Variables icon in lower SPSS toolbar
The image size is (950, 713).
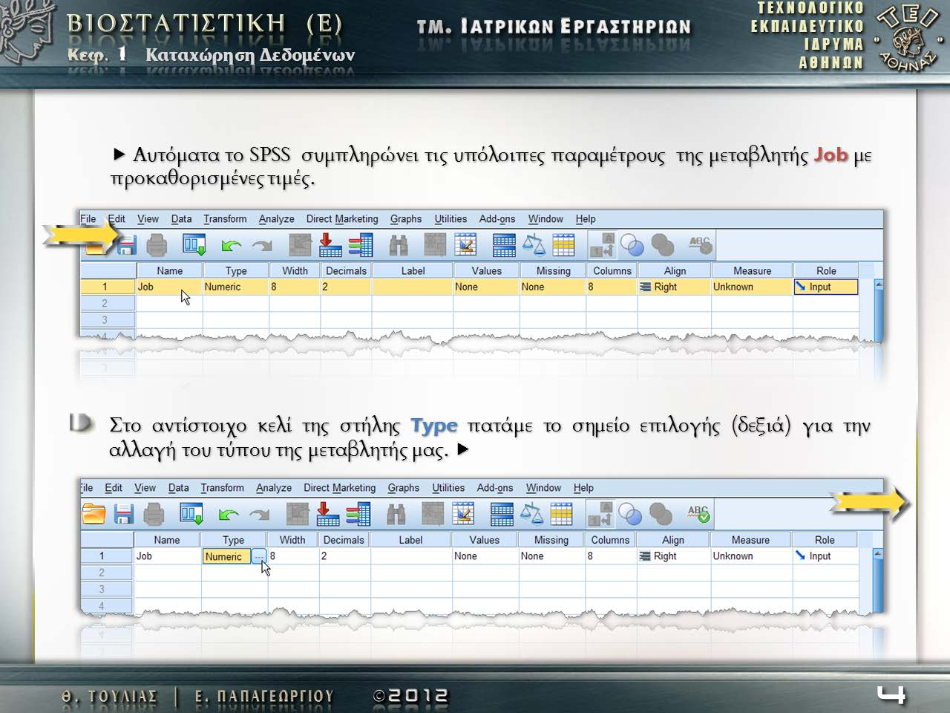tap(358, 513)
